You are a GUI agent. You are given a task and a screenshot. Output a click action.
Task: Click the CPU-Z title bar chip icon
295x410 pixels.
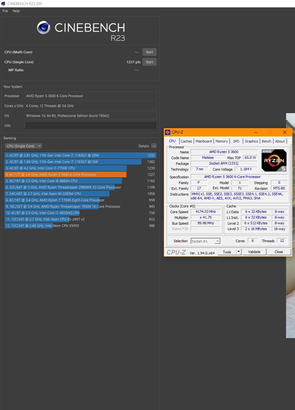coord(168,132)
